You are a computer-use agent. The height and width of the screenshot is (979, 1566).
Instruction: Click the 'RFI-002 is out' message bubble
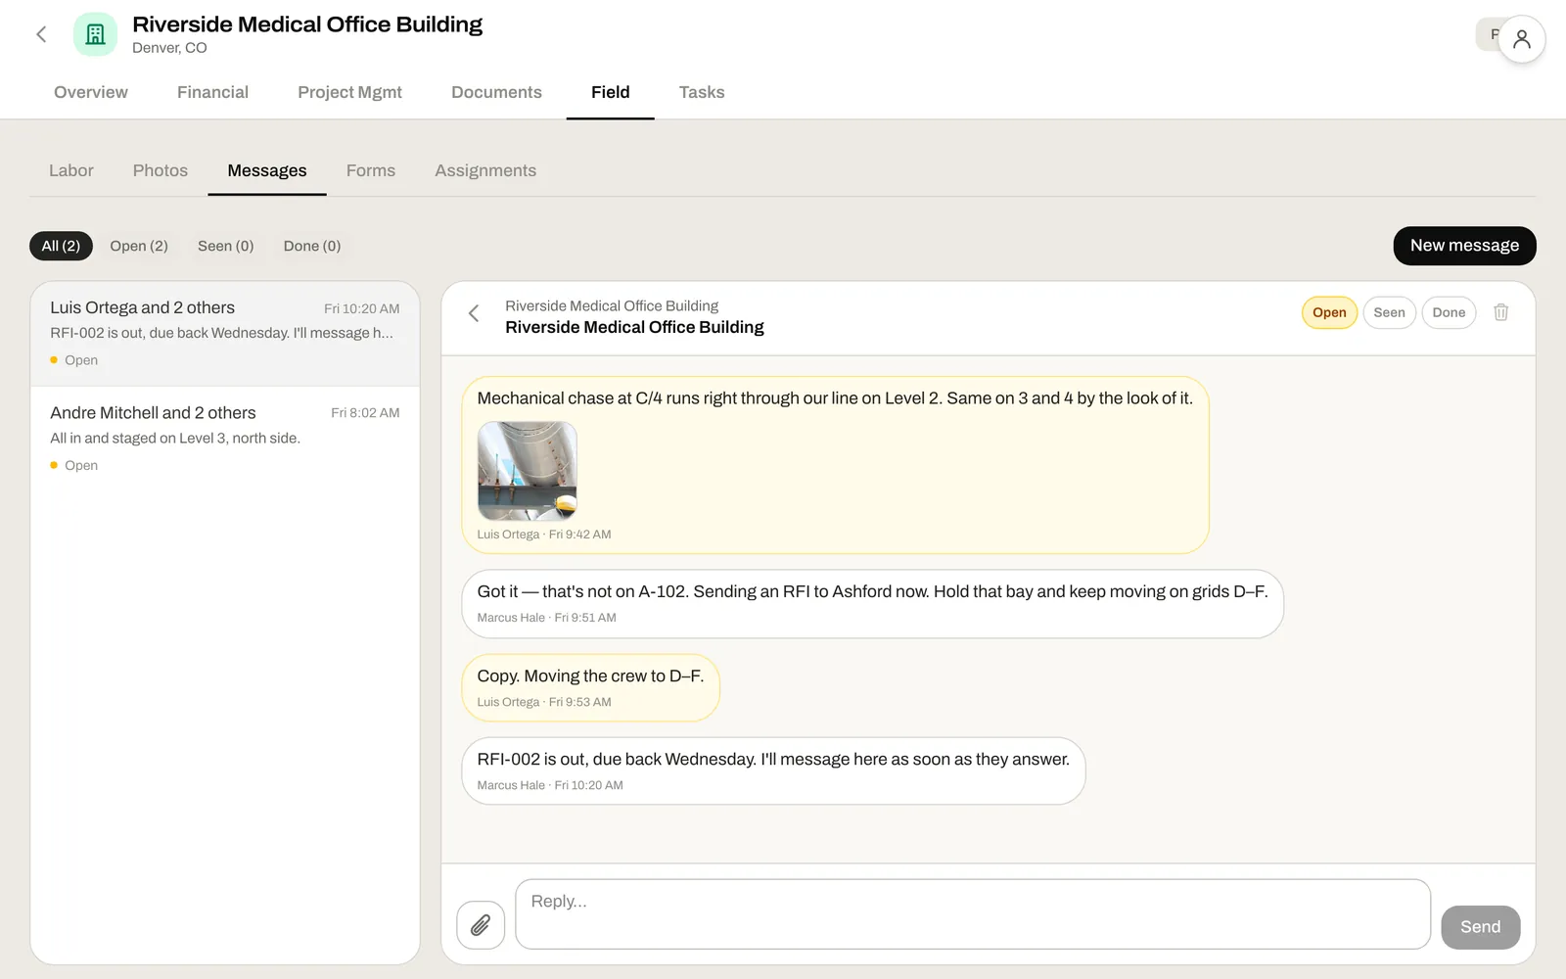tap(773, 771)
